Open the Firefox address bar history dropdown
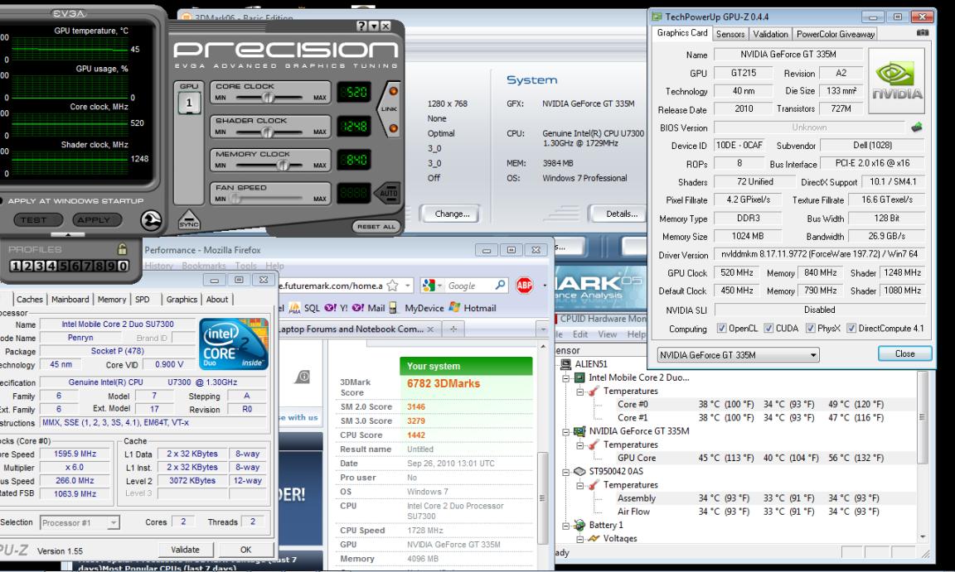The image size is (955, 572). [408, 285]
